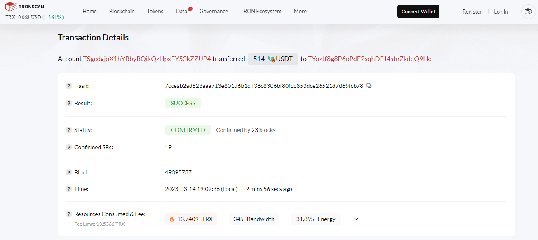Click the help icon beside Time
This screenshot has width=538, height=240.
(69, 189)
